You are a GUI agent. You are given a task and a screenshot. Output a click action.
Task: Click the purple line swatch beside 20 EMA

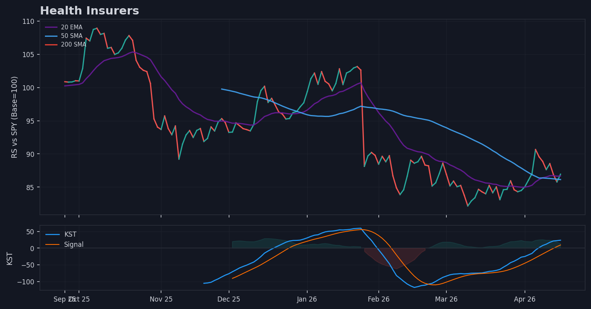click(51, 27)
